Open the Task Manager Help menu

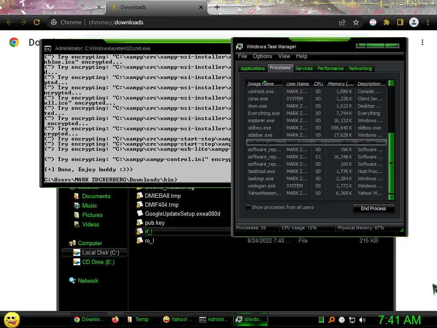pyautogui.click(x=302, y=56)
